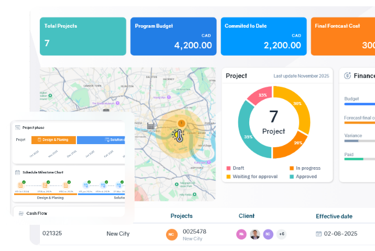Click the Finance panel dollar icon

tap(347, 76)
